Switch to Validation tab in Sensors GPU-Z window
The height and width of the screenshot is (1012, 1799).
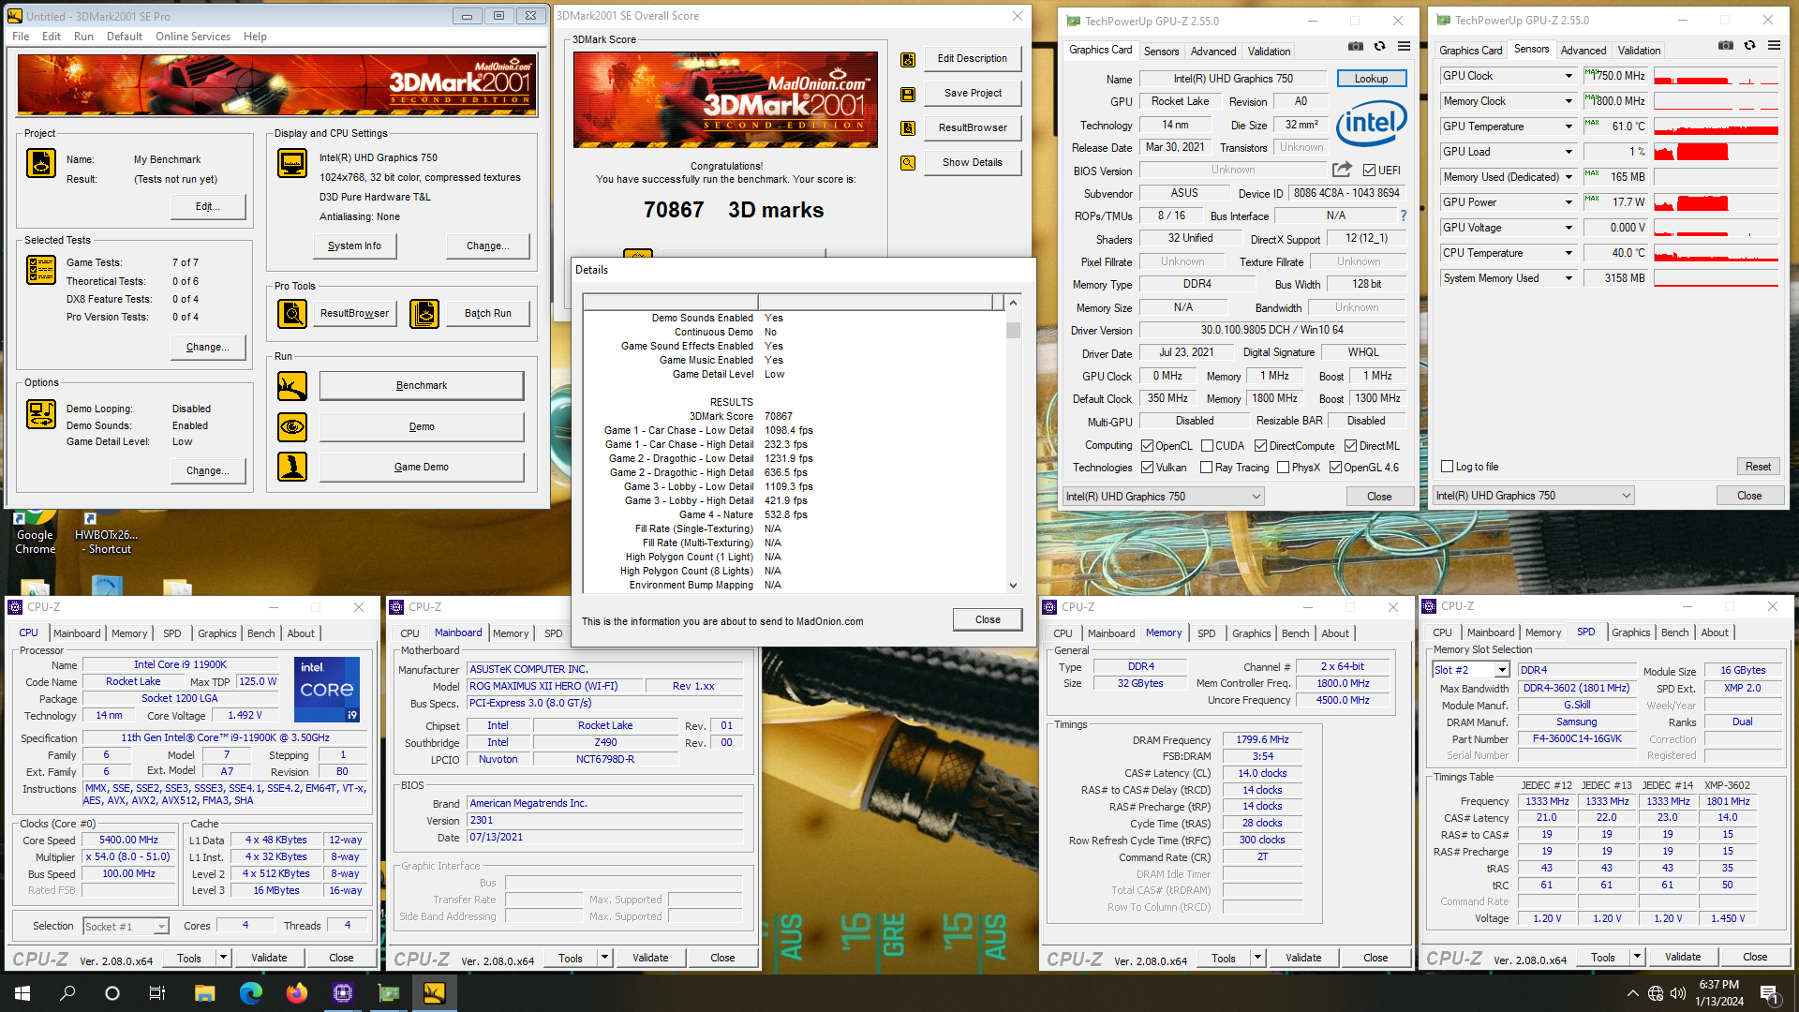(x=1639, y=51)
